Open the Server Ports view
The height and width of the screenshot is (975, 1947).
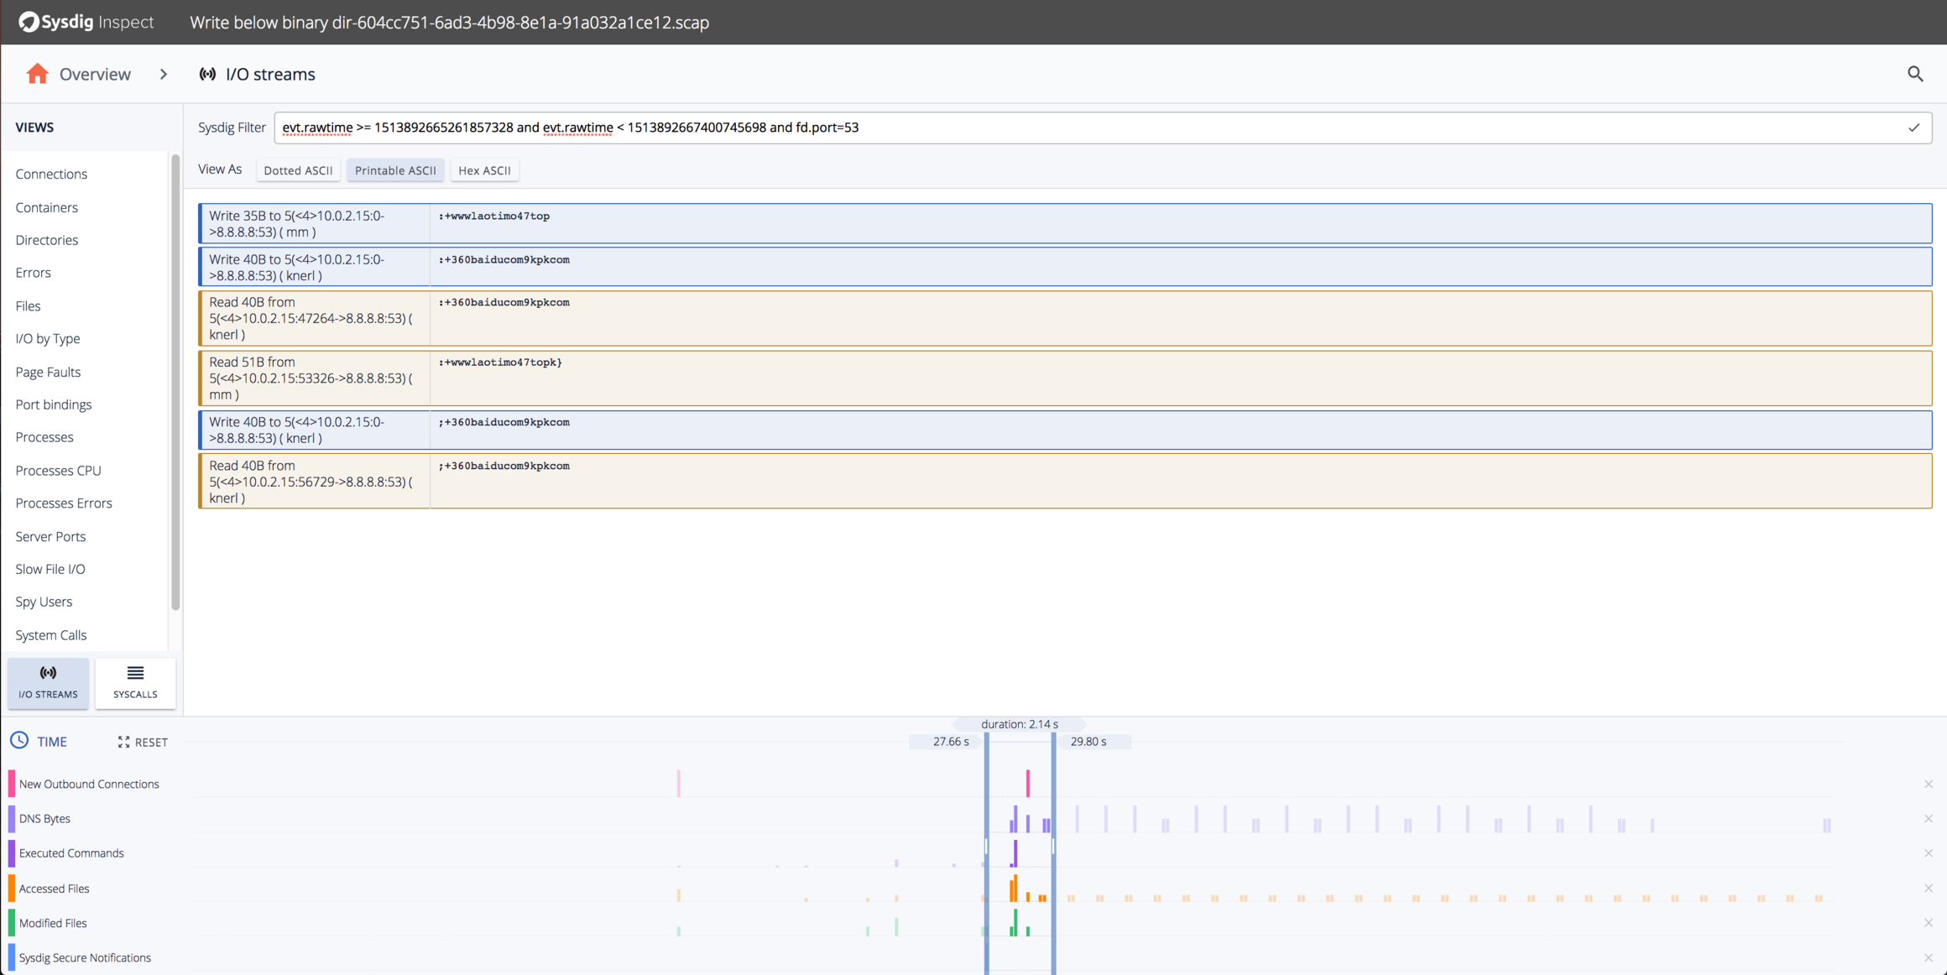(50, 536)
